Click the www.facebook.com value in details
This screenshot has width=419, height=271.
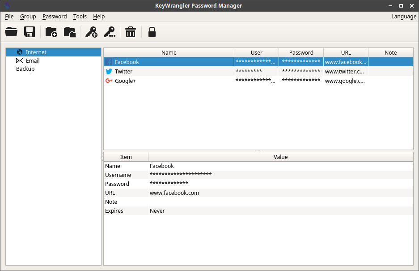(174, 193)
